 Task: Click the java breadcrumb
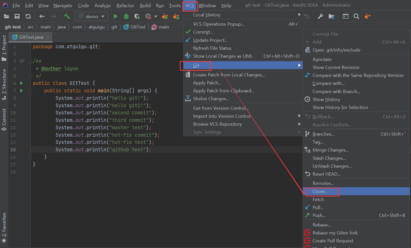click(x=61, y=27)
